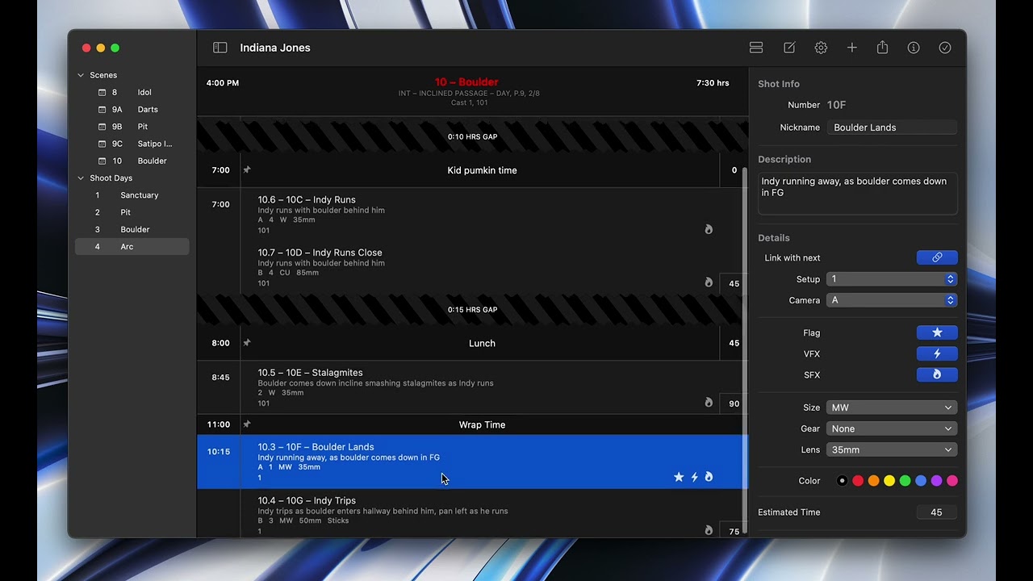Viewport: 1033px width, 581px height.
Task: Choose the purple color swatch
Action: tap(936, 481)
